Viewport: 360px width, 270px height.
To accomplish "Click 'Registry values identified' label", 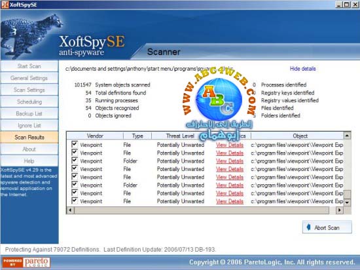I will [x=290, y=100].
